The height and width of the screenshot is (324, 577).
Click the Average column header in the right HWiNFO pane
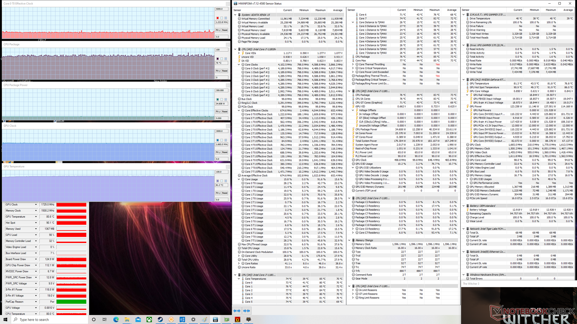coord(568,10)
